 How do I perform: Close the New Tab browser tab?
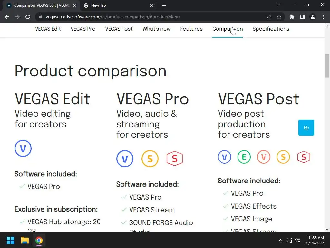(x=152, y=5)
